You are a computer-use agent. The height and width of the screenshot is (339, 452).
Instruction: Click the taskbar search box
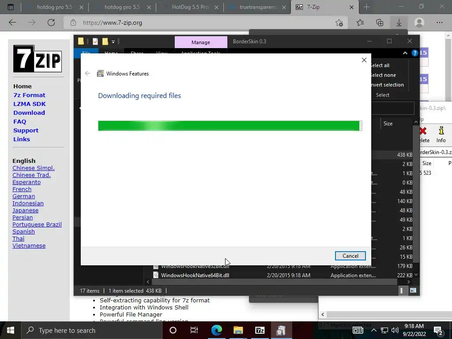[92, 330]
